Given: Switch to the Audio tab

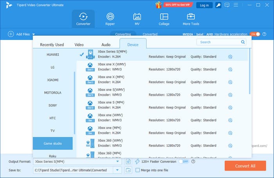Looking at the screenshot, I should 106,45.
